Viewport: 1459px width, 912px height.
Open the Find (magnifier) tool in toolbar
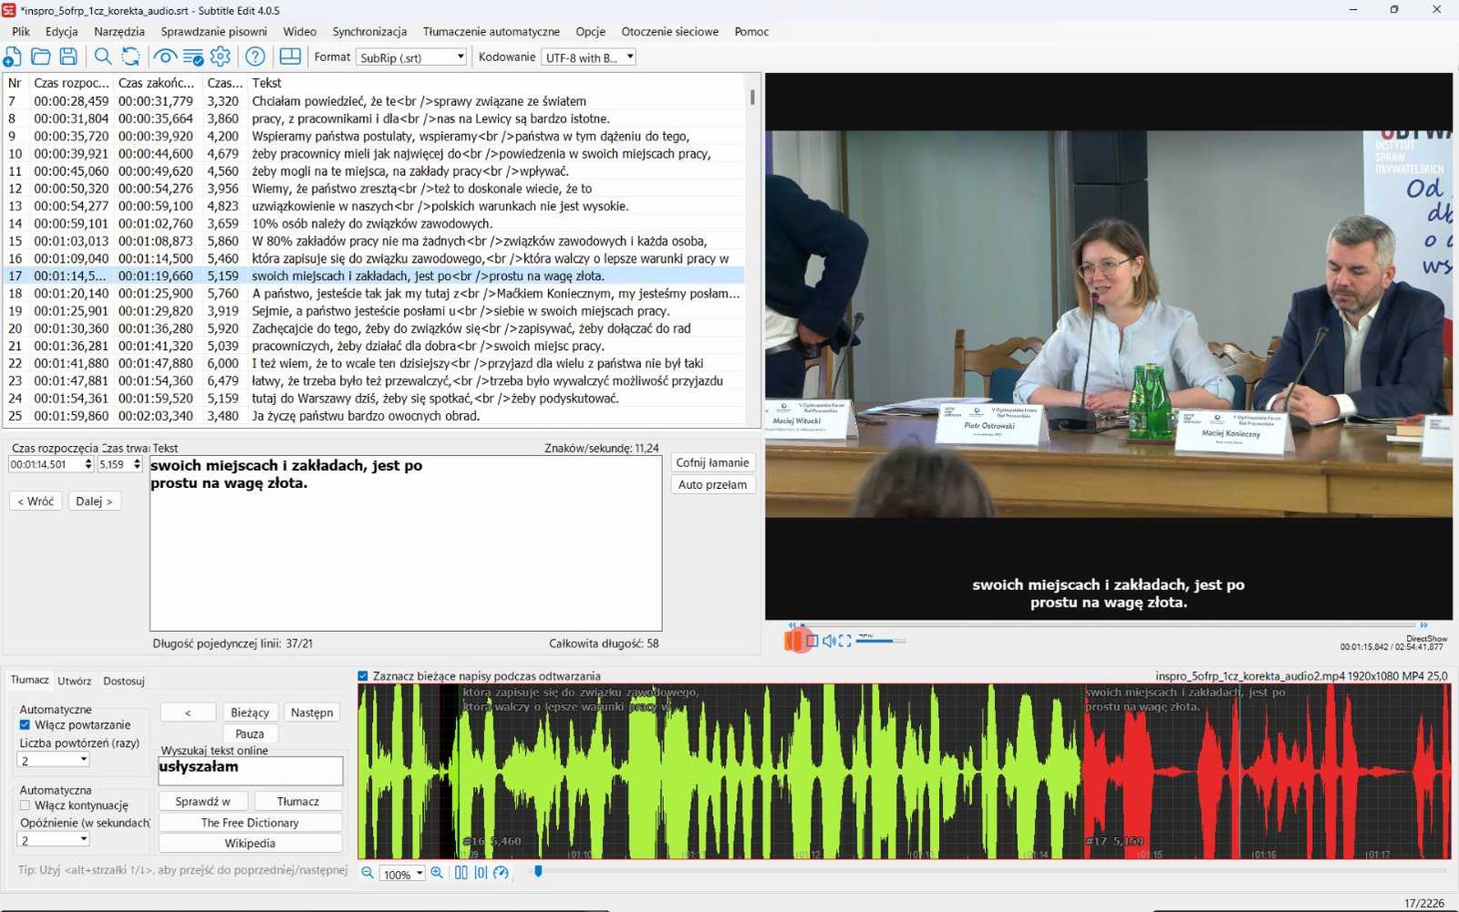[x=103, y=57]
